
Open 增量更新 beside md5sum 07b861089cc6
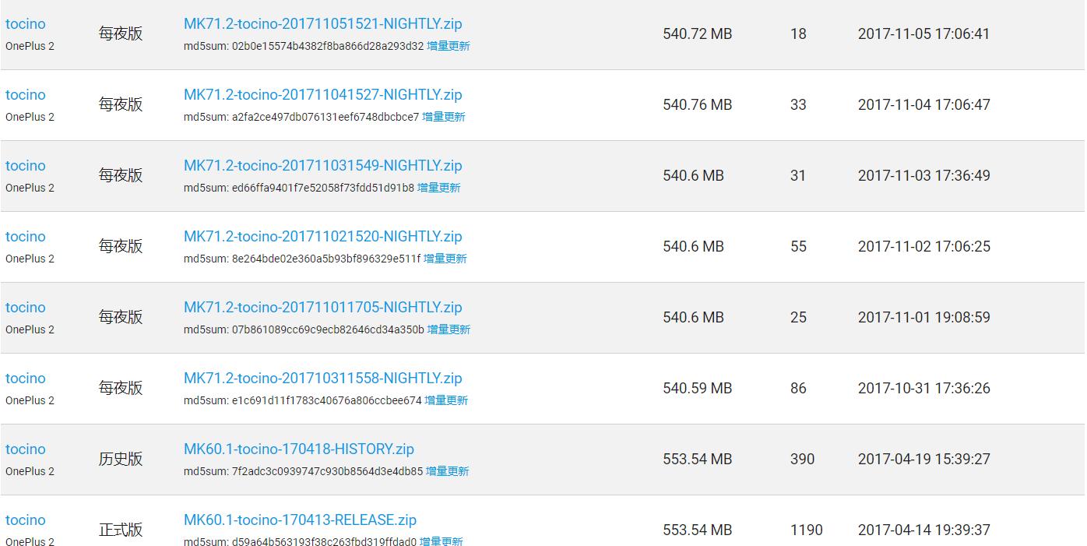449,329
